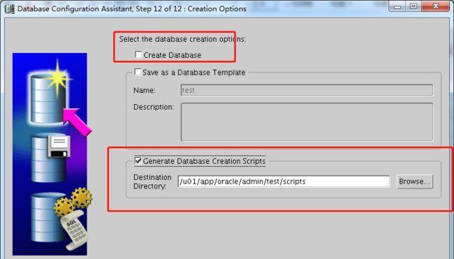This screenshot has height=259, width=454.
Task: Click the 'Name:' label
Action: click(x=145, y=90)
